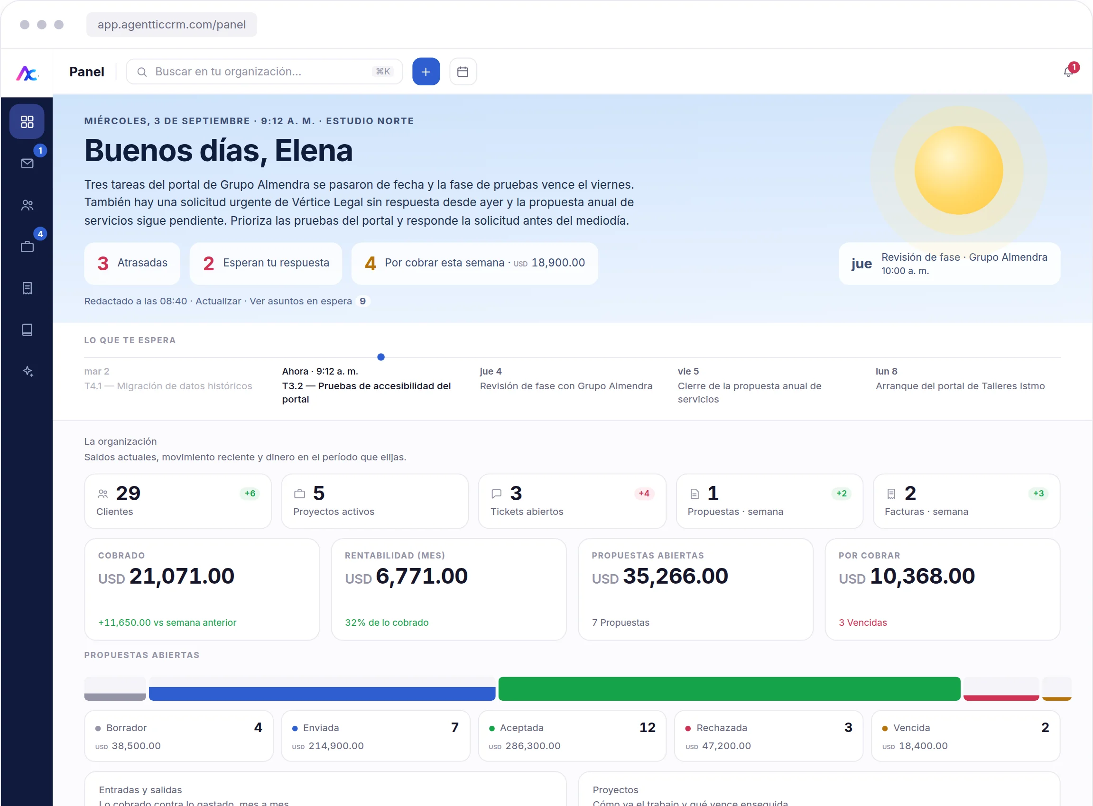Open the AI sparkle icon in sidebar
The image size is (1093, 806).
coord(27,371)
